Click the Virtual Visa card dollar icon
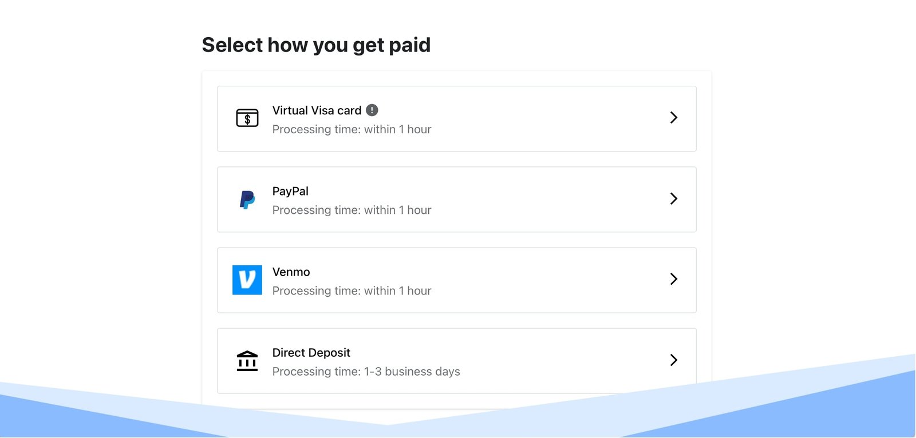The image size is (916, 438). point(247,118)
